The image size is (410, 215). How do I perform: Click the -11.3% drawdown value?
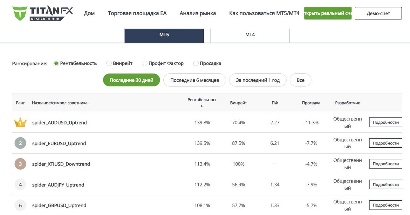pos(311,123)
